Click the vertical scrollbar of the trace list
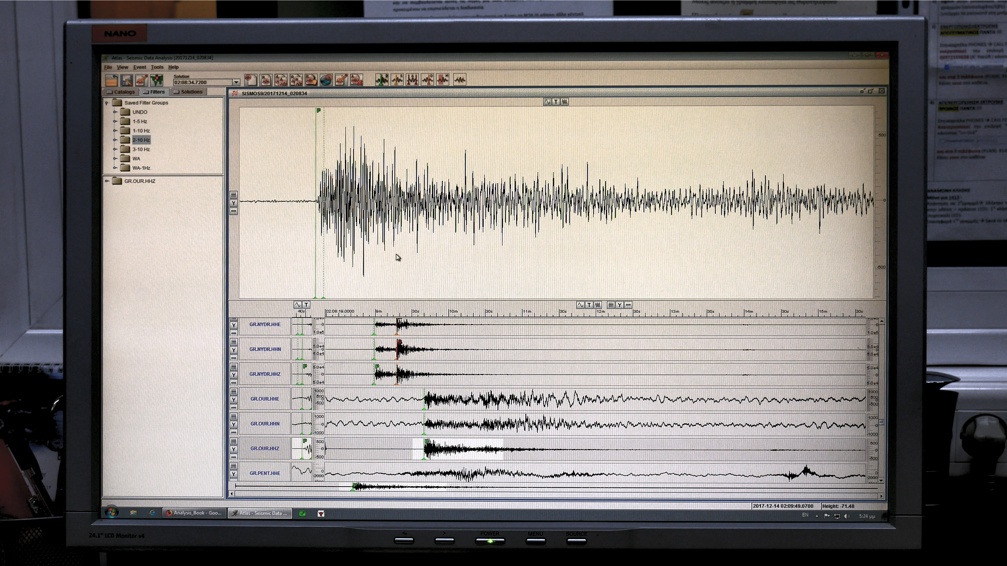1007x566 pixels. pyautogui.click(x=881, y=422)
